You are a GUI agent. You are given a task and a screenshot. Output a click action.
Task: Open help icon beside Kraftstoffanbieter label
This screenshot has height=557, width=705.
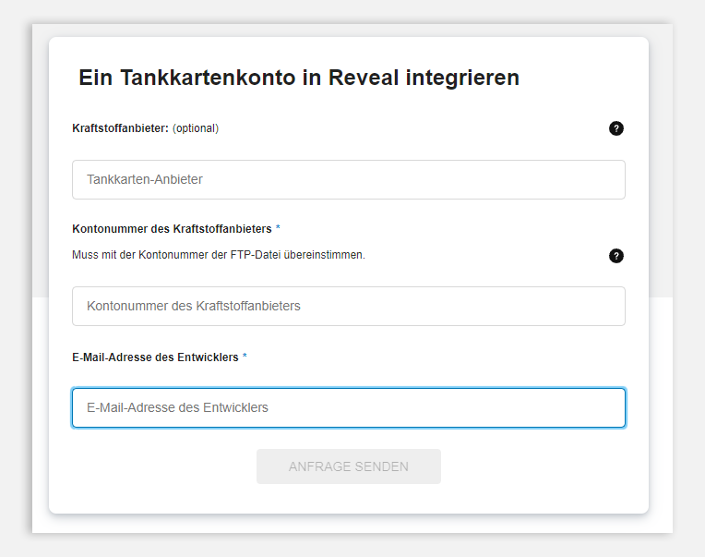point(616,128)
